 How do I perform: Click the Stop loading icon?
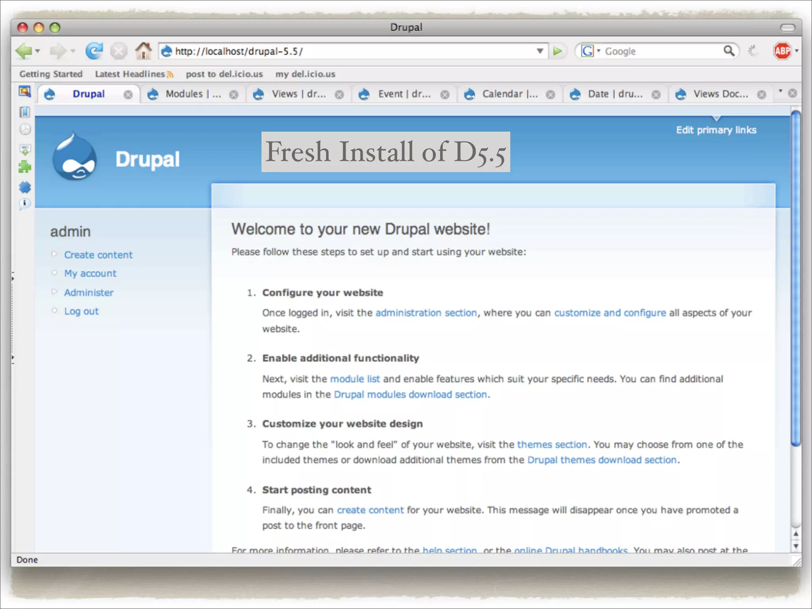[x=119, y=51]
